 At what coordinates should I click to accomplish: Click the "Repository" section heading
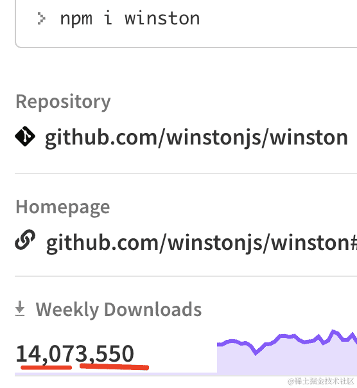[63, 102]
